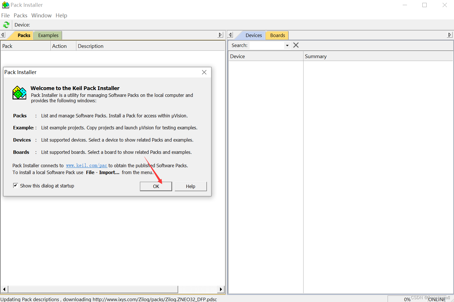Viewport: 454px width, 302px height.
Task: Open the Search dropdown arrow
Action: tap(287, 45)
